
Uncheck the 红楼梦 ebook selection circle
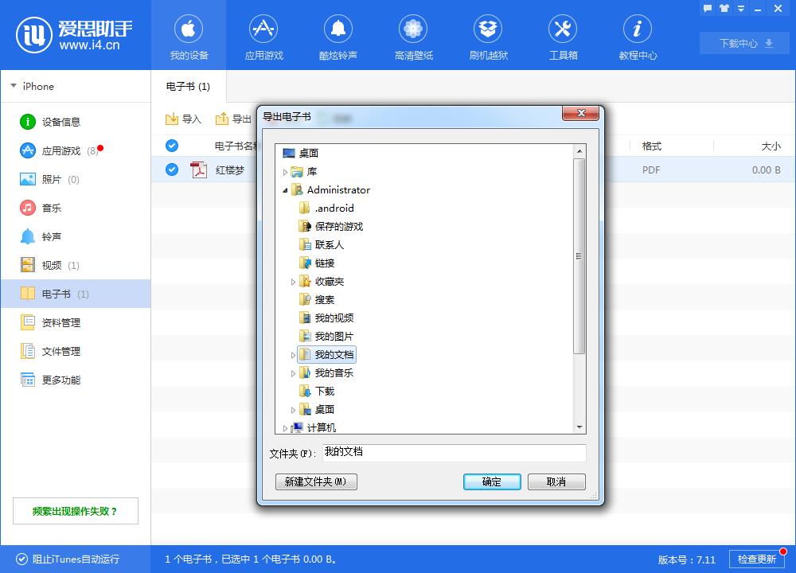pyautogui.click(x=170, y=170)
